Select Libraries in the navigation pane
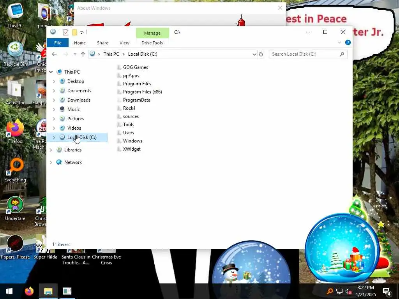399x299 pixels. (73, 150)
